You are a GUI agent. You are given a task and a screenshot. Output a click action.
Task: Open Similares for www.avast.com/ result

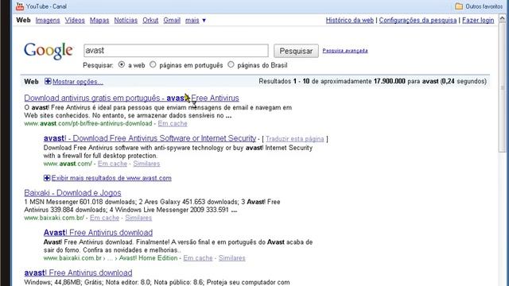tap(146, 164)
